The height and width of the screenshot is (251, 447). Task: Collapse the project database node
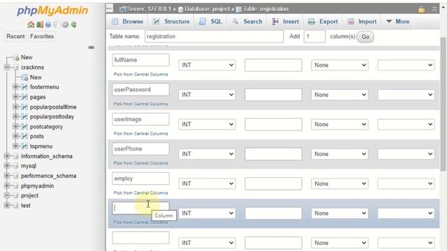click(7, 195)
